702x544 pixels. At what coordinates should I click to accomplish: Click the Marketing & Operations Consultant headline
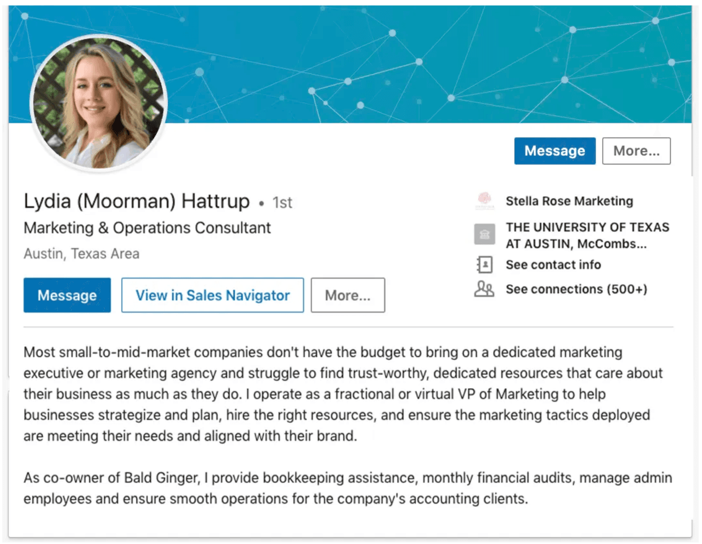coord(147,228)
